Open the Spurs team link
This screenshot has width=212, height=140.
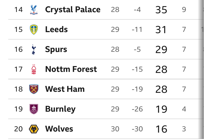[x=56, y=49]
